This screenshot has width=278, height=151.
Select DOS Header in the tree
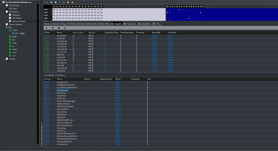coord(14,5)
